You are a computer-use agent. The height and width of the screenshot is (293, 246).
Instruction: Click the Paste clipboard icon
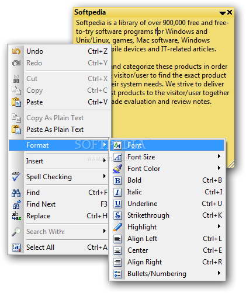tap(16, 102)
